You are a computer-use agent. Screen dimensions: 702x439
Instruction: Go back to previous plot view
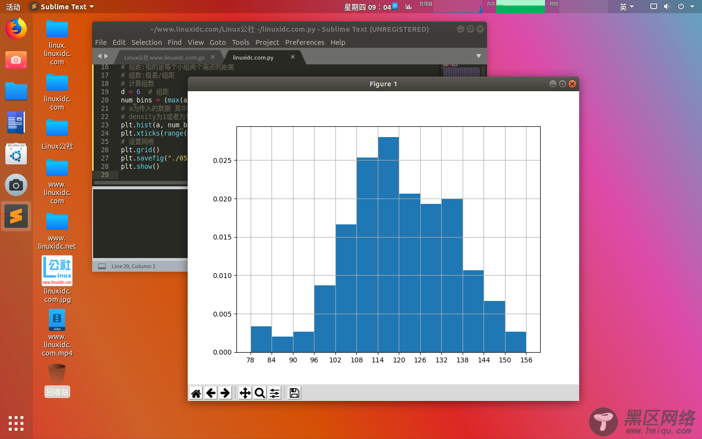211,393
